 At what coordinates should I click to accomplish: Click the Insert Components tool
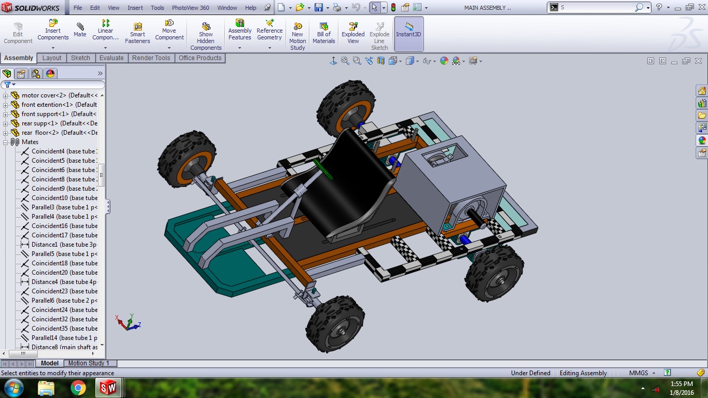tap(53, 30)
